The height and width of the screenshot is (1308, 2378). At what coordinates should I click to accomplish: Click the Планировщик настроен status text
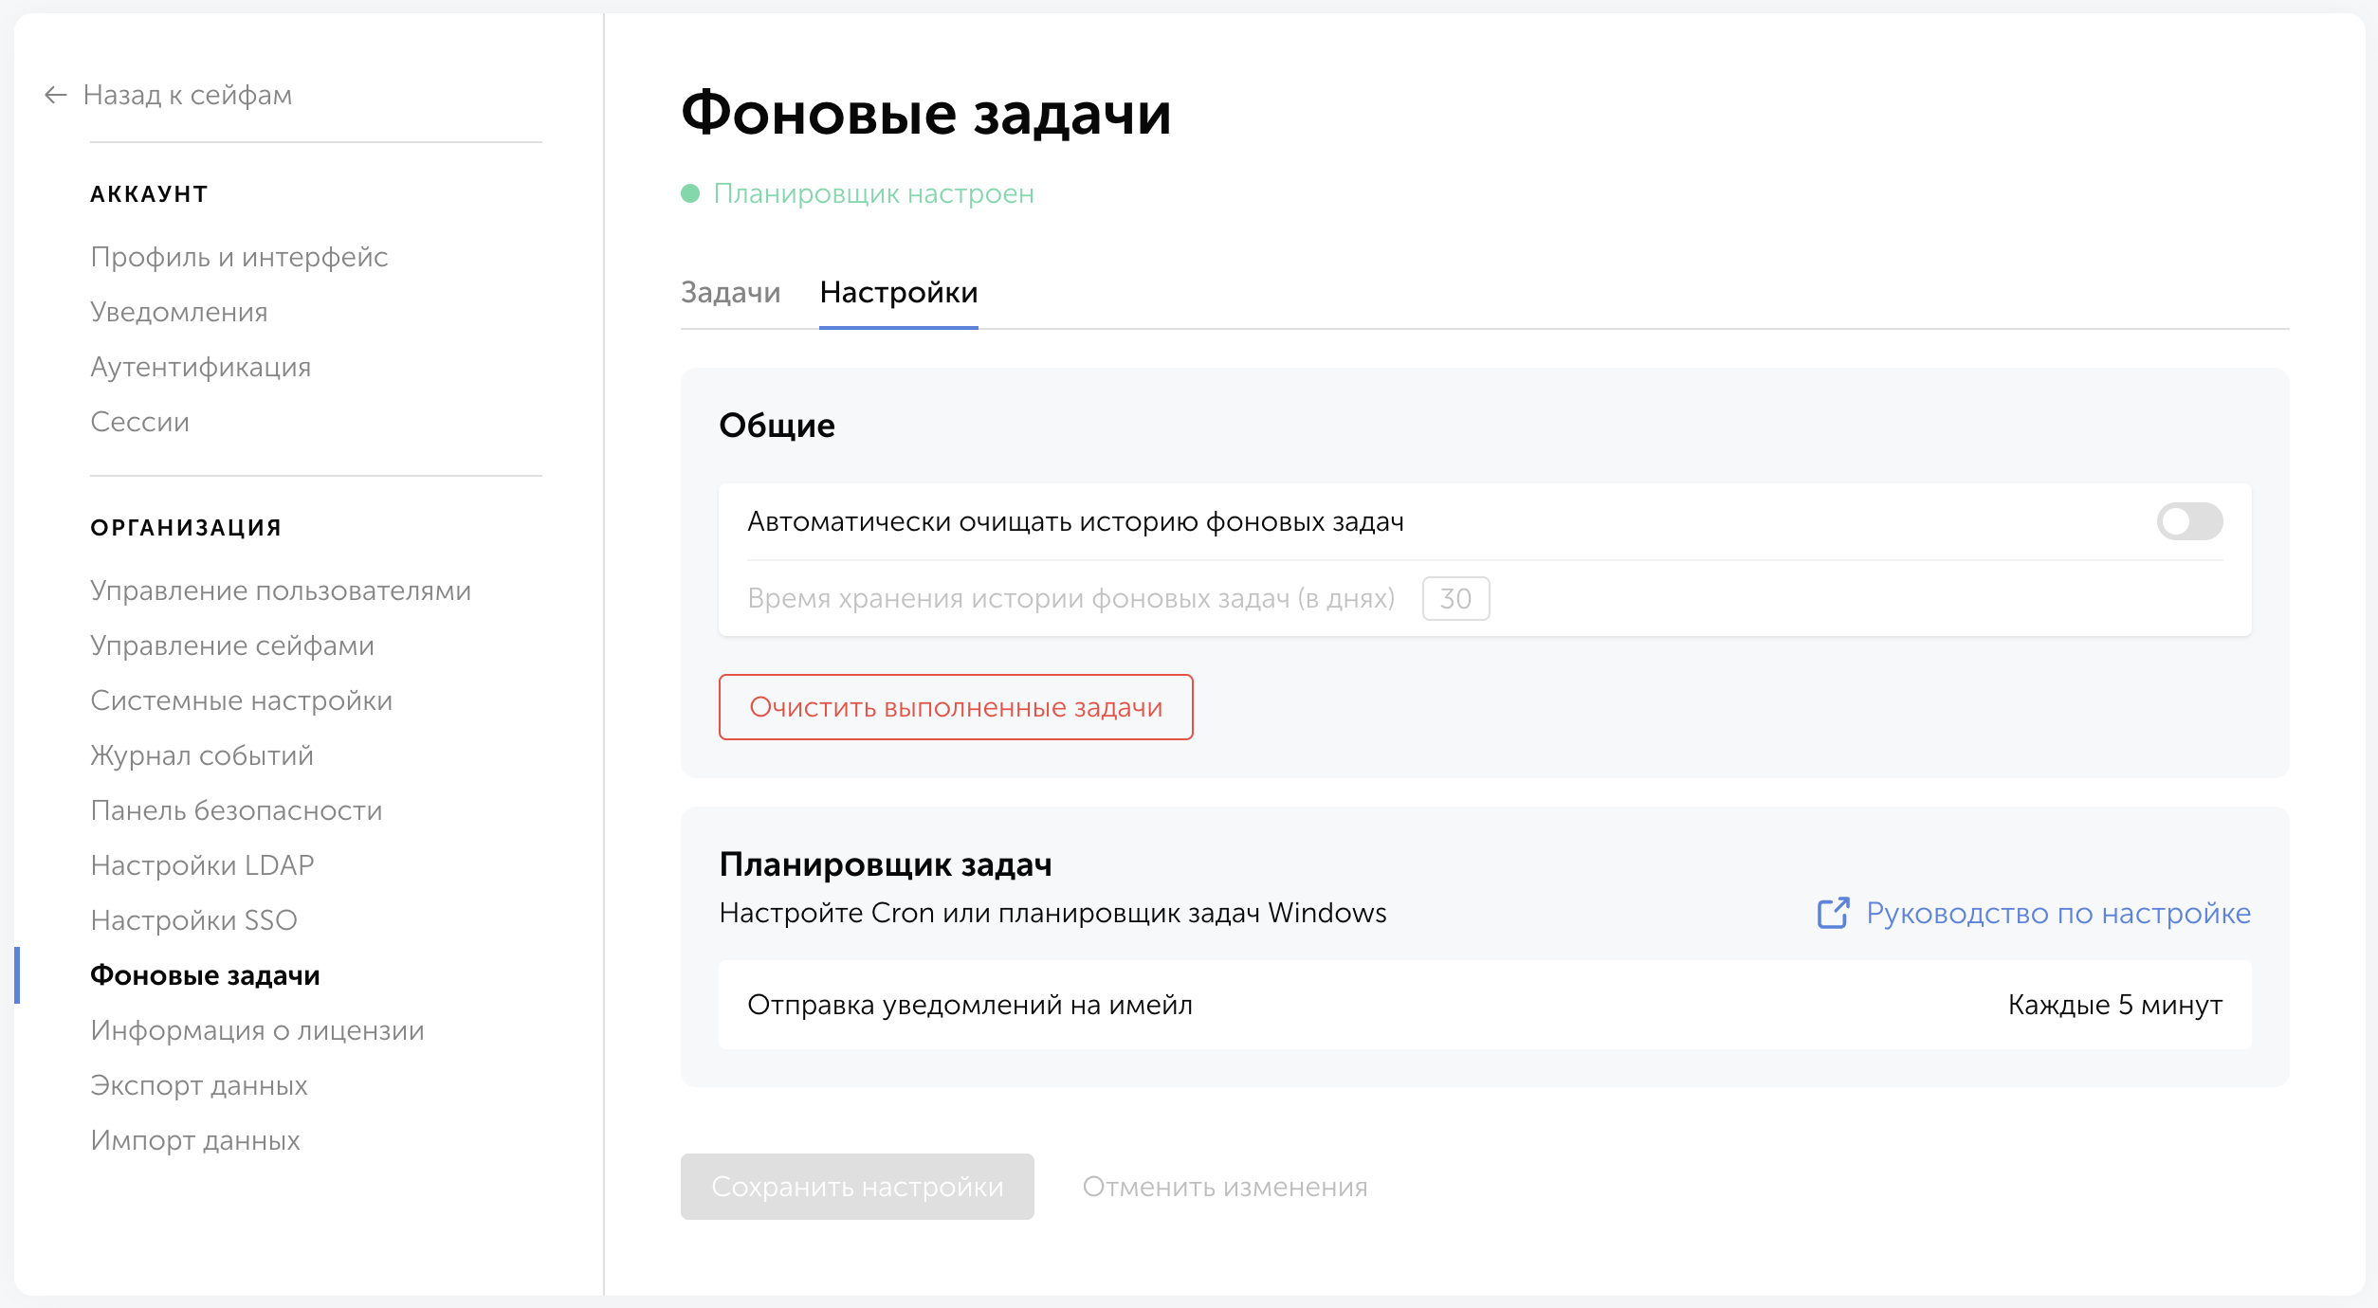point(874,193)
